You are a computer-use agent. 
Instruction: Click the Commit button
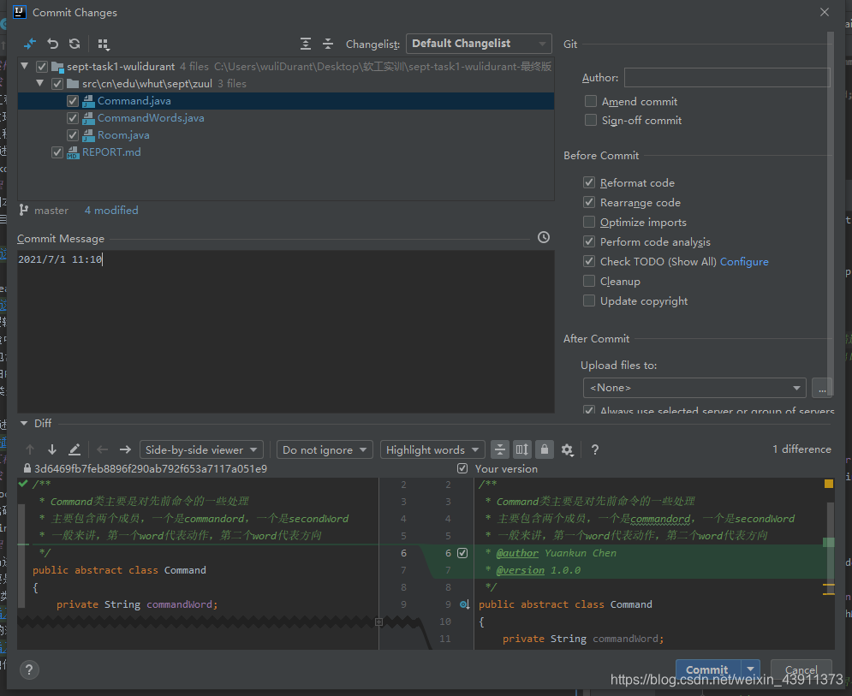[708, 669]
